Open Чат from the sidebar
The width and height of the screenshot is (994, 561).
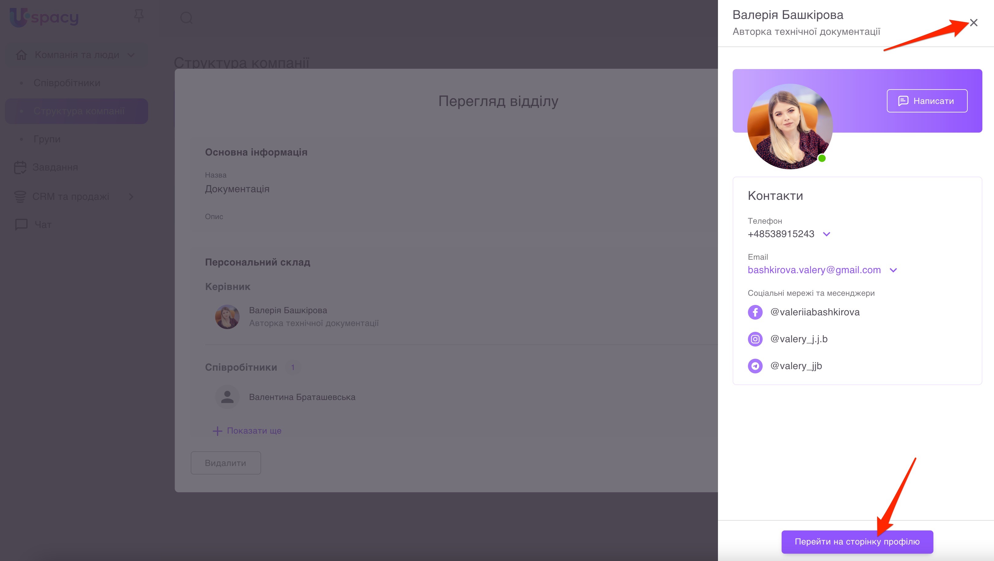(x=43, y=224)
